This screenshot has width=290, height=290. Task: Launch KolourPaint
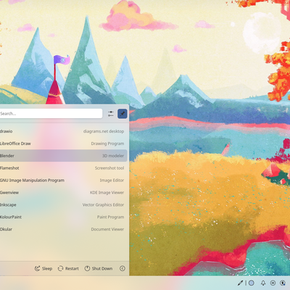[x=63, y=217]
